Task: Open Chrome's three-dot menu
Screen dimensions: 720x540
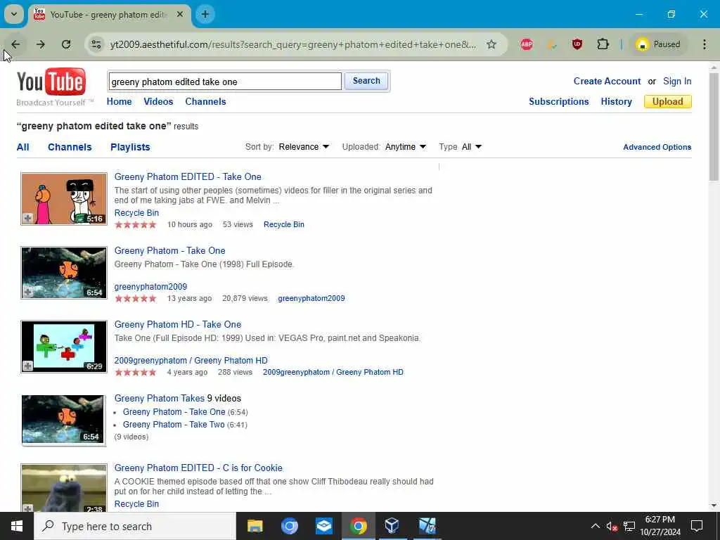Action: (705, 44)
